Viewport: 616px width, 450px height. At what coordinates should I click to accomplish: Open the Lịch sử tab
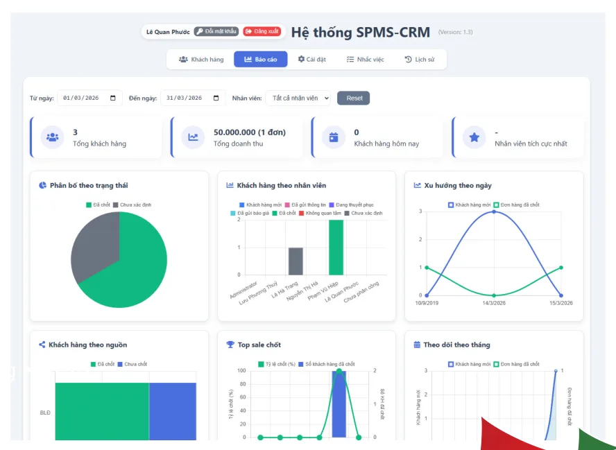click(x=420, y=60)
